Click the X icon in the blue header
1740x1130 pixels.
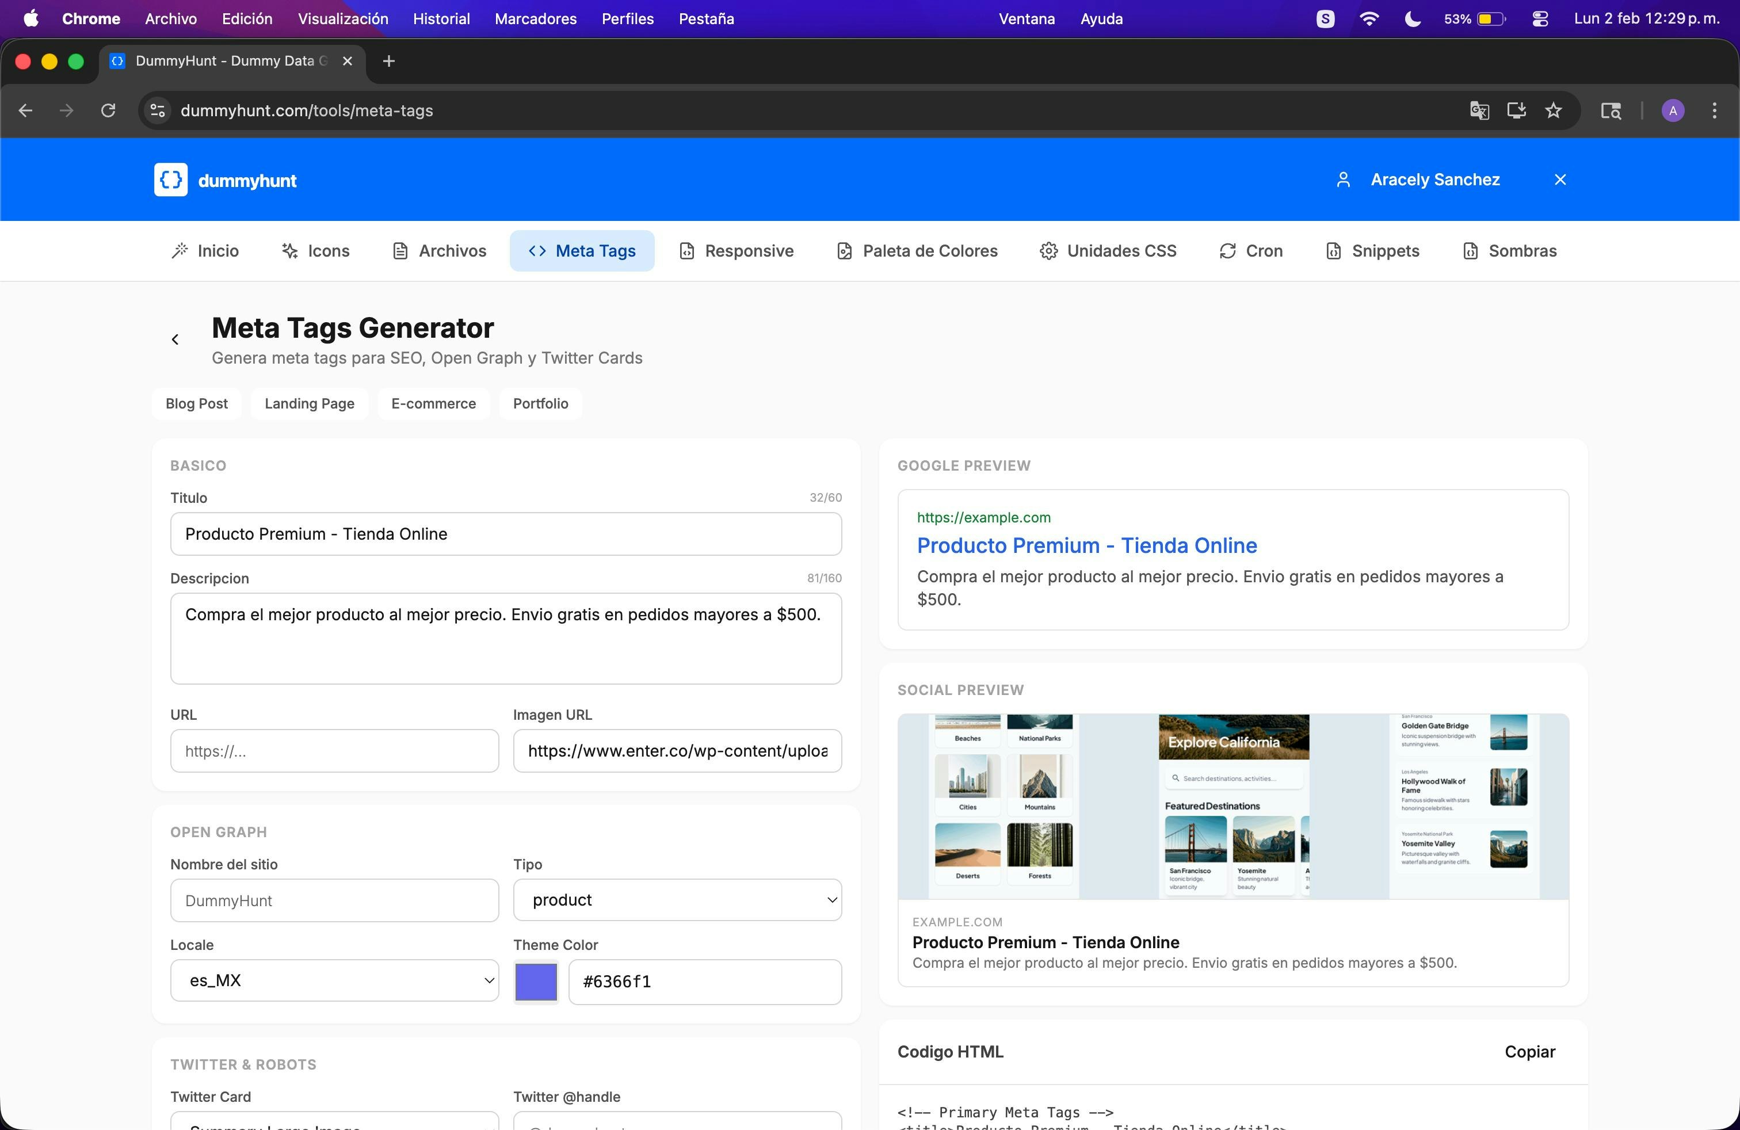pos(1559,180)
